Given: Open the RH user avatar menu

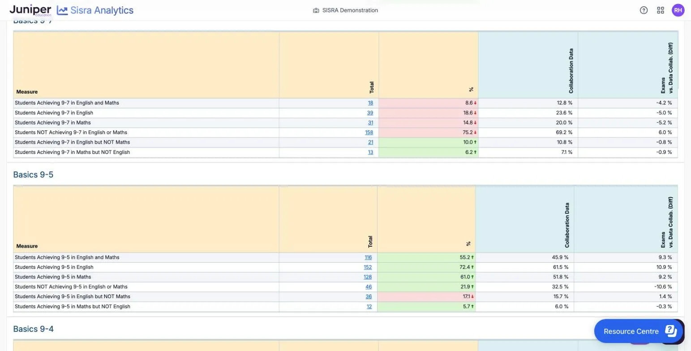Looking at the screenshot, I should (678, 10).
